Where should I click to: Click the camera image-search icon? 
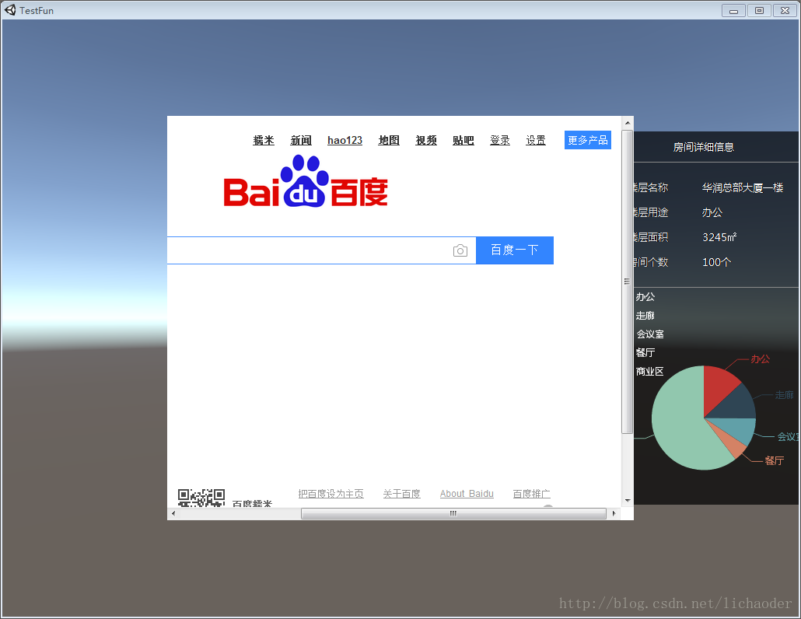(460, 250)
